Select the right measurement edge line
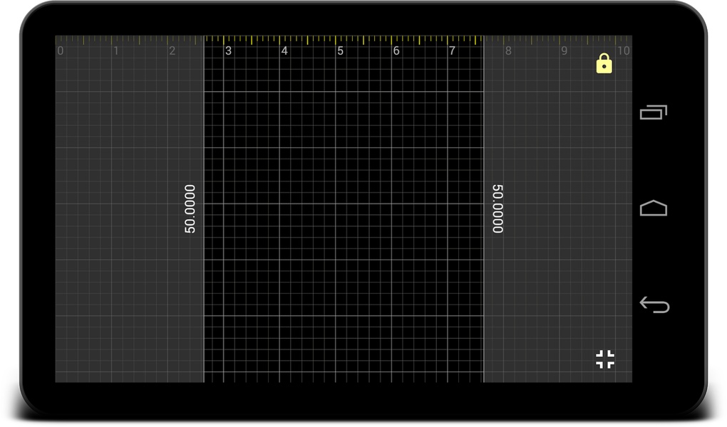 (x=483, y=209)
